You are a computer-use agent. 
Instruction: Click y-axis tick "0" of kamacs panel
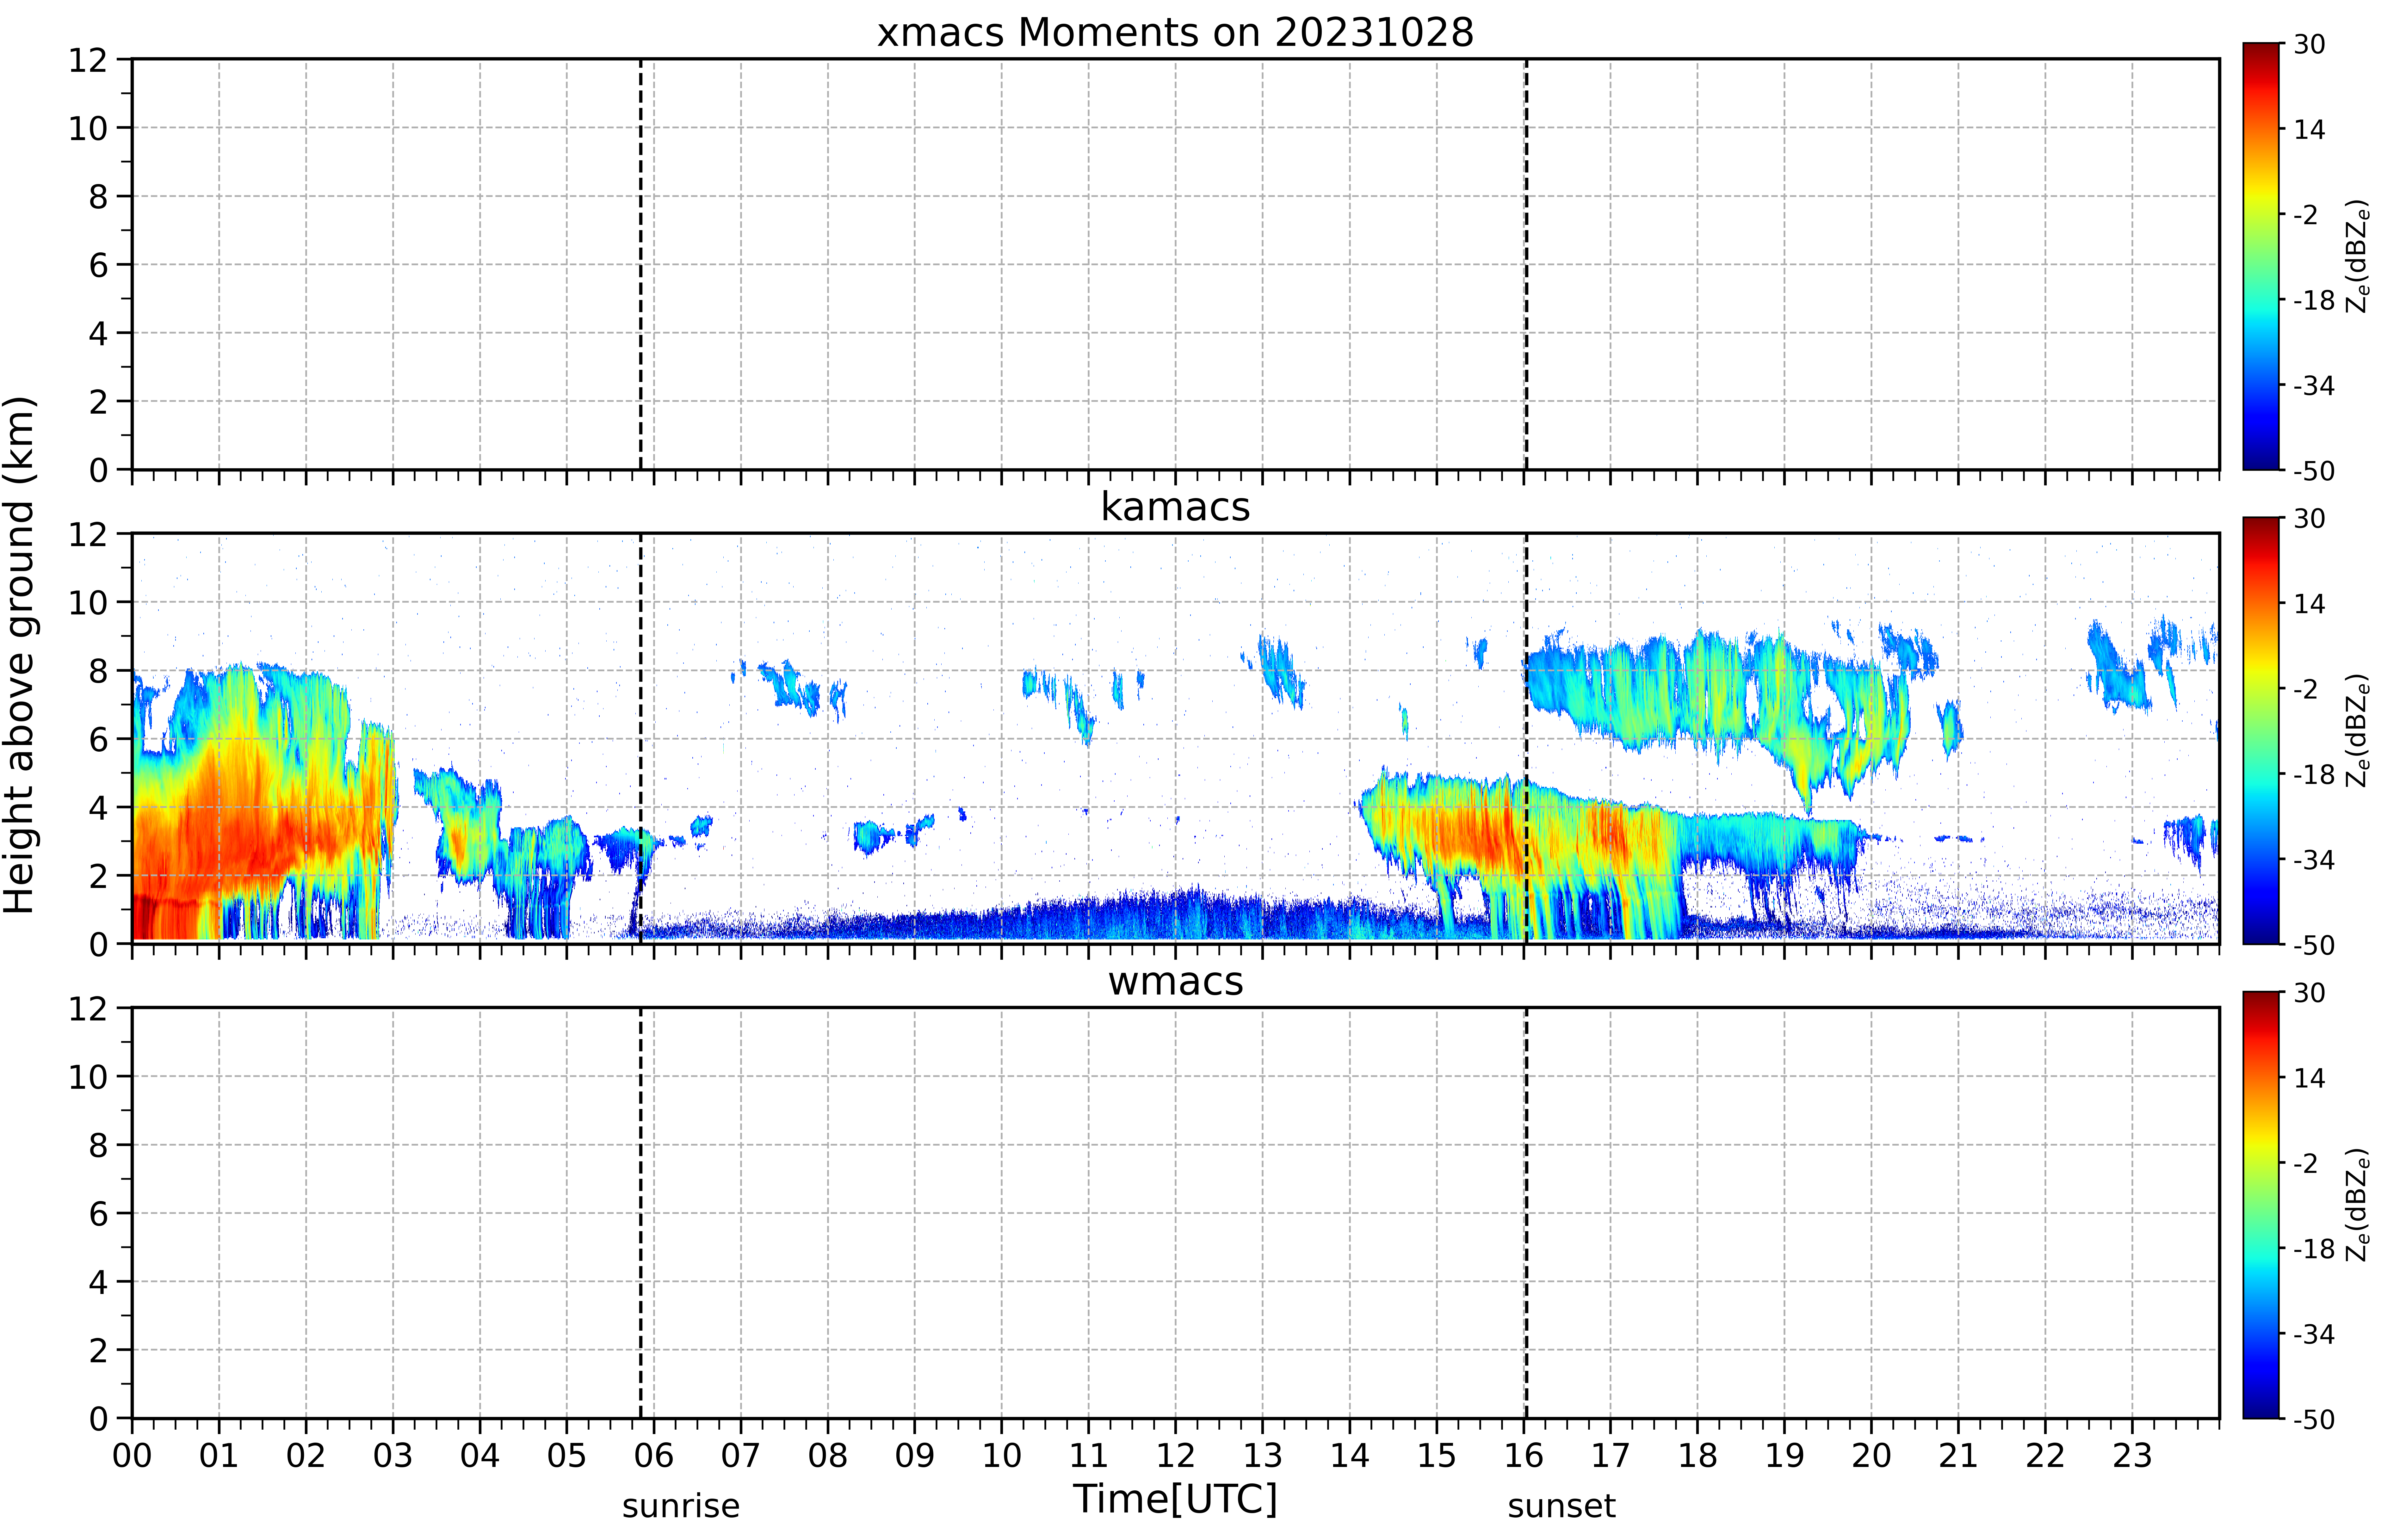pyautogui.click(x=98, y=944)
